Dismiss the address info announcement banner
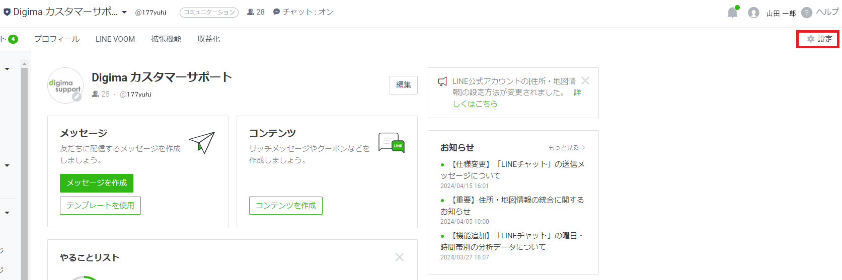 tap(585, 80)
